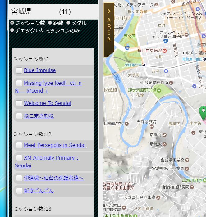Click the 大町西公園 subway station icon
Screen dimensions: 206x217
[x=144, y=65]
